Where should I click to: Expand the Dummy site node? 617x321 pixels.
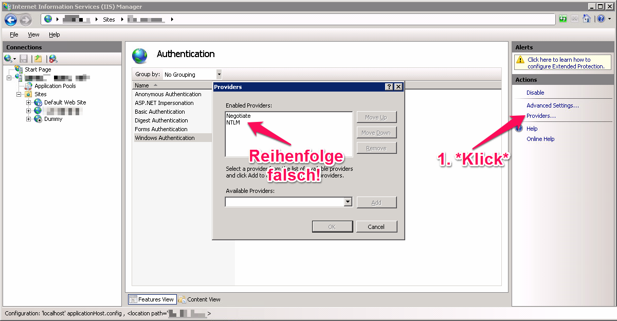point(29,119)
